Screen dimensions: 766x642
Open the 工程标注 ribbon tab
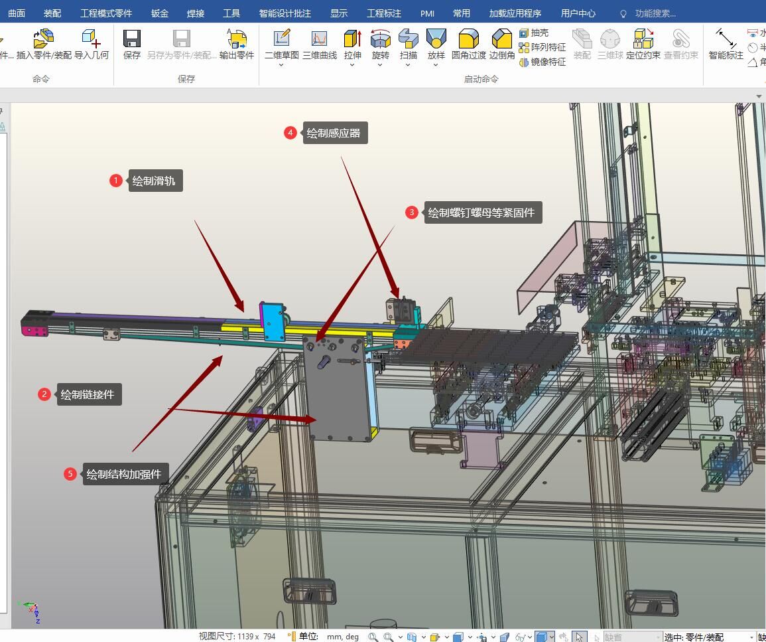click(384, 13)
